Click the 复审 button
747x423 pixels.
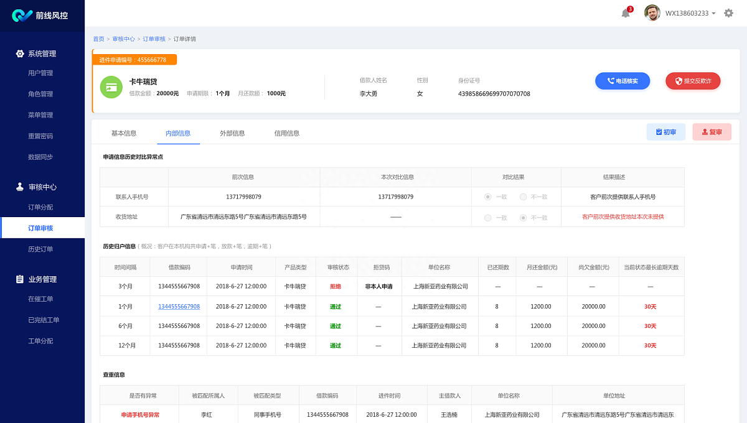pyautogui.click(x=712, y=132)
